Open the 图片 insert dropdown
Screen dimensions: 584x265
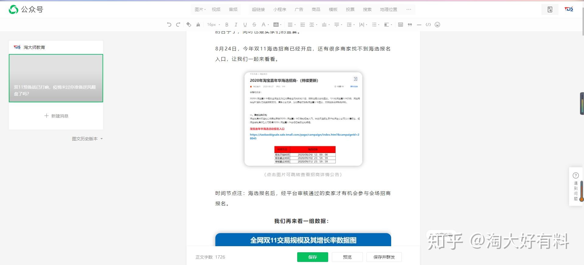(x=200, y=9)
